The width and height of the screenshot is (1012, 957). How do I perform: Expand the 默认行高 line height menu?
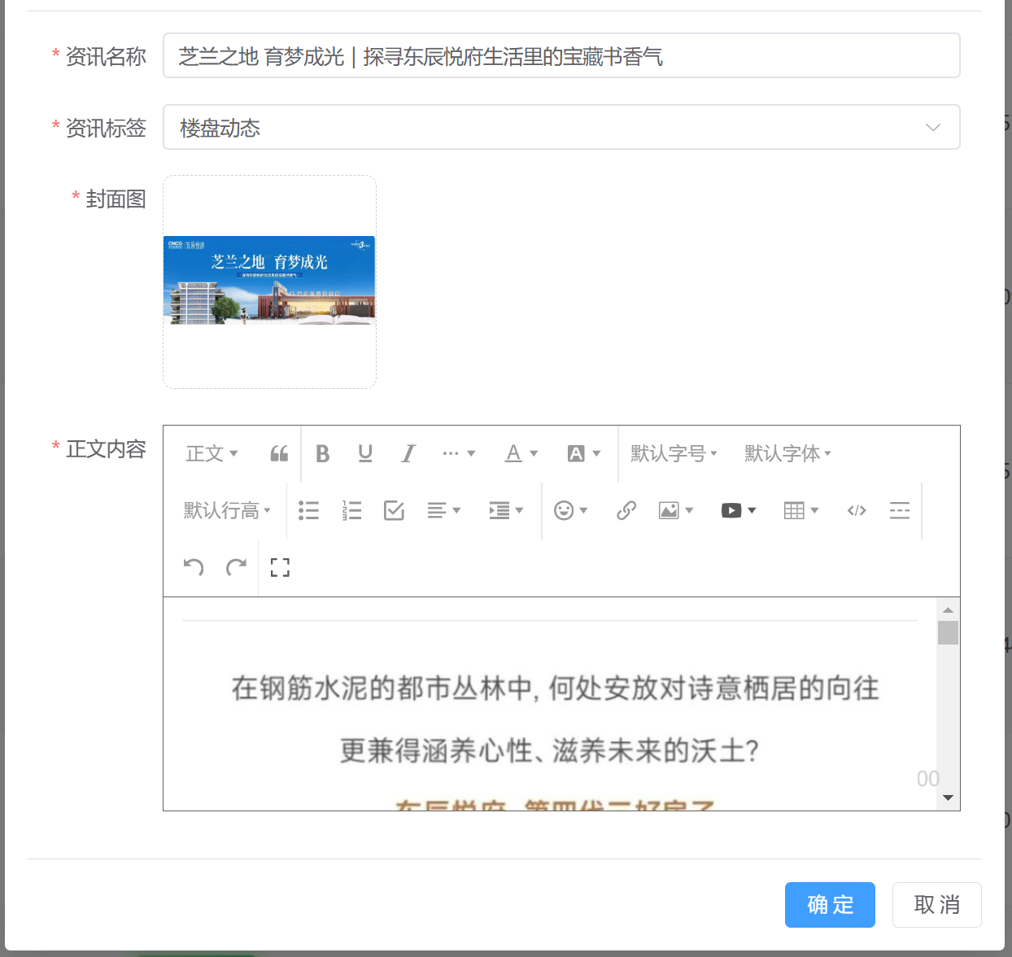[x=227, y=510]
